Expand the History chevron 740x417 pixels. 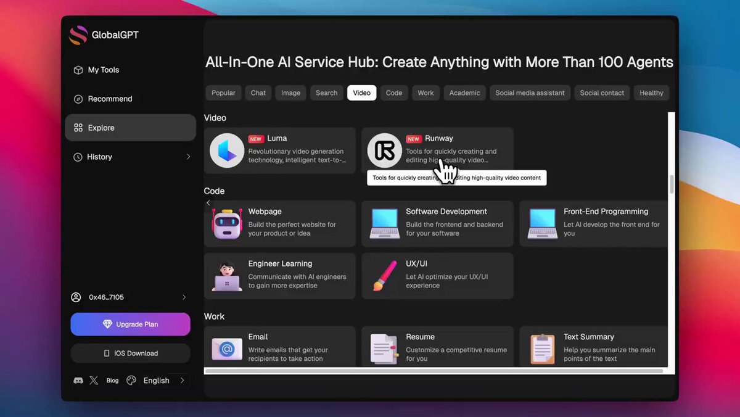click(x=188, y=157)
